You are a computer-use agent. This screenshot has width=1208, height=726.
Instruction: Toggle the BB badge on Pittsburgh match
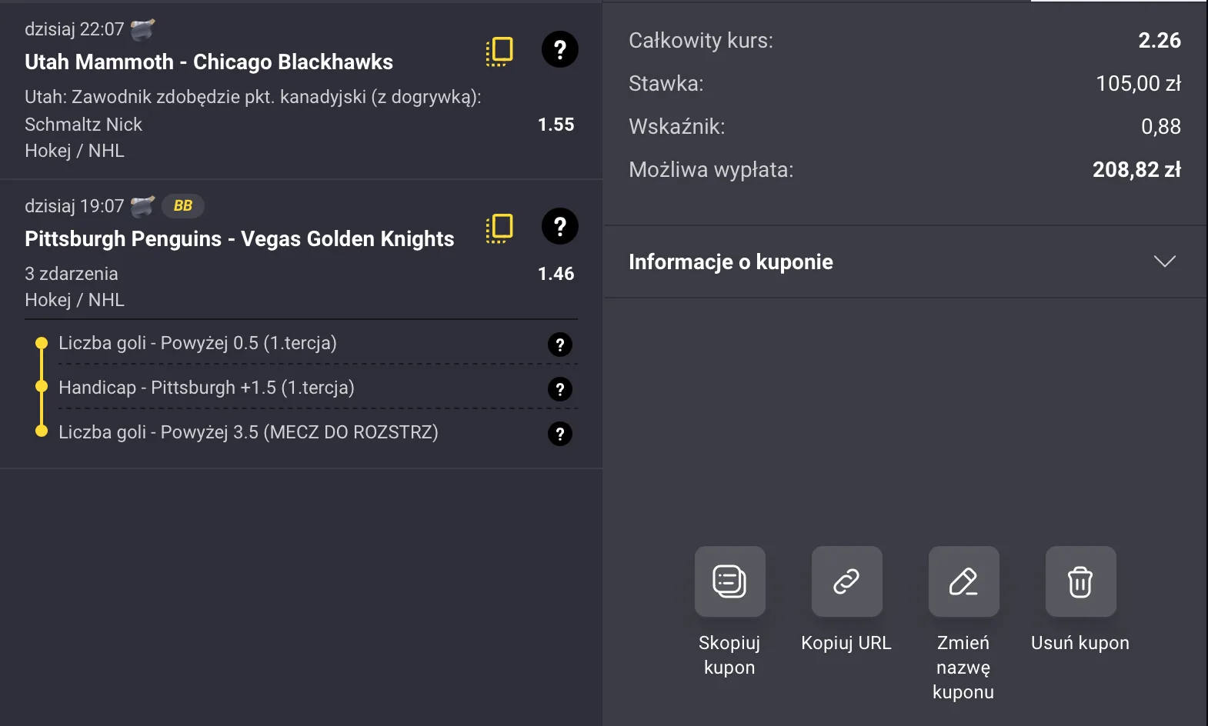(182, 205)
